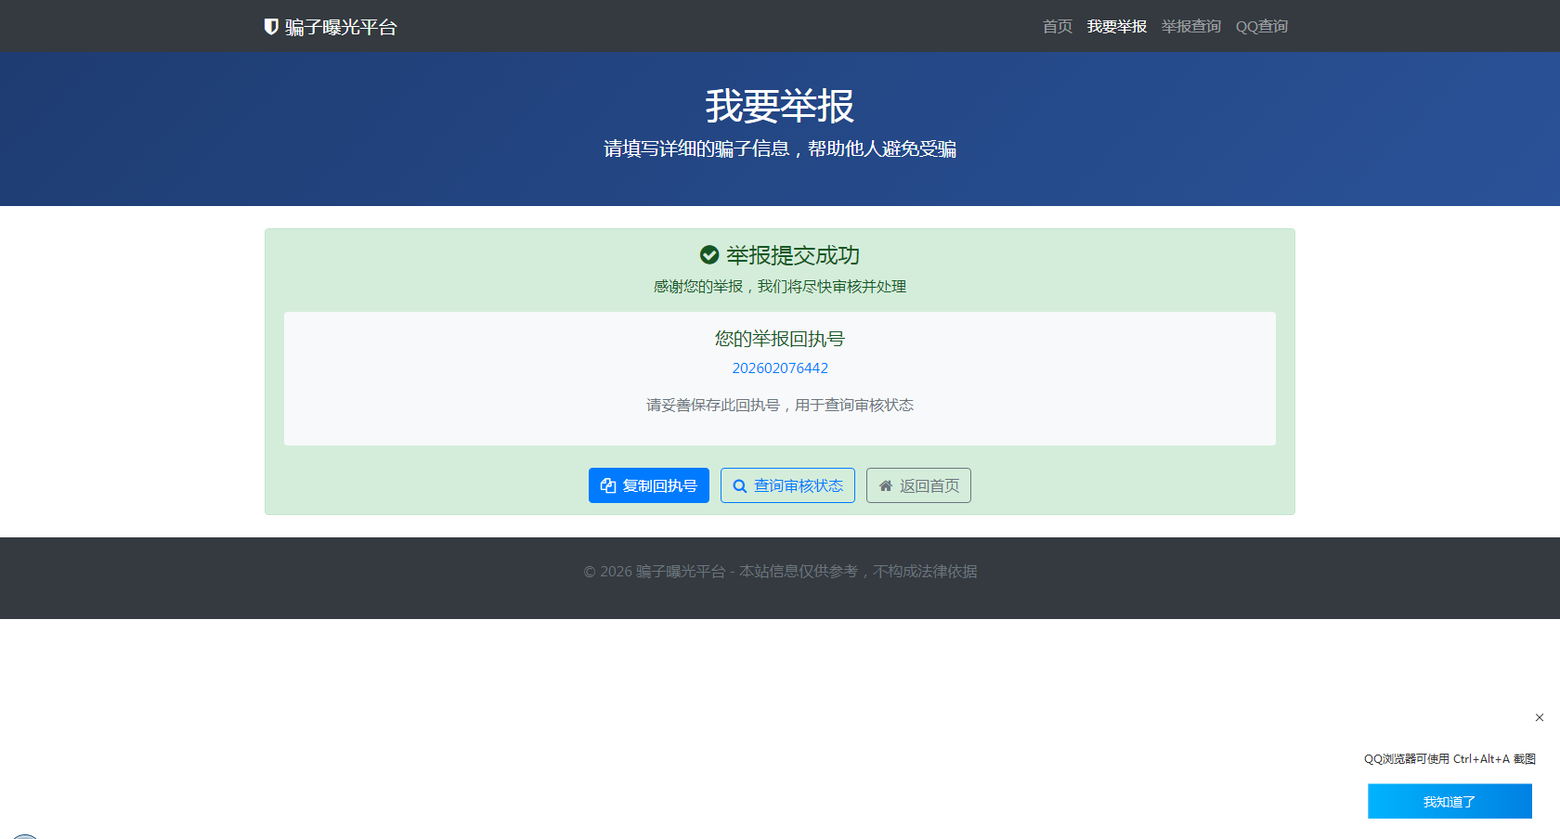This screenshot has width=1560, height=839.
Task: Click the 我要举报 banner title
Action: (780, 106)
